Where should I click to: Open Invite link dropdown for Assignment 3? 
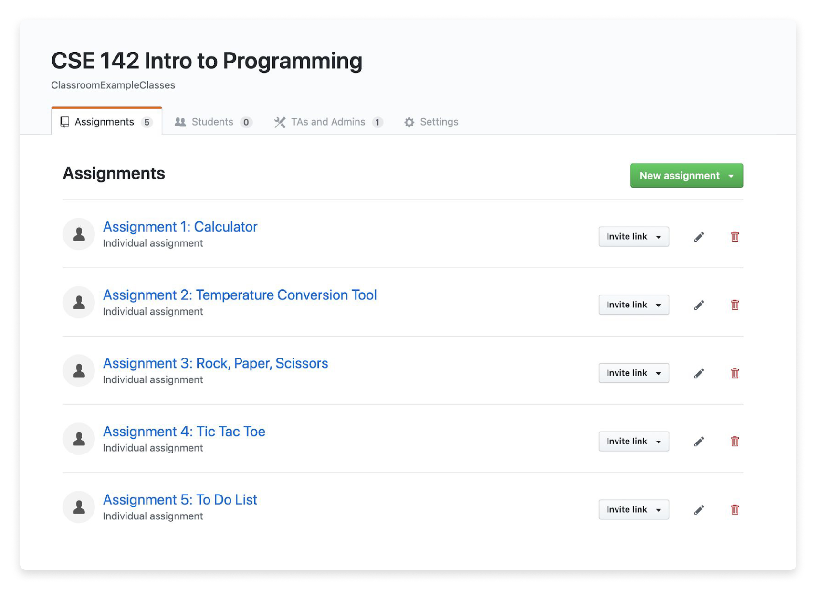click(x=633, y=373)
